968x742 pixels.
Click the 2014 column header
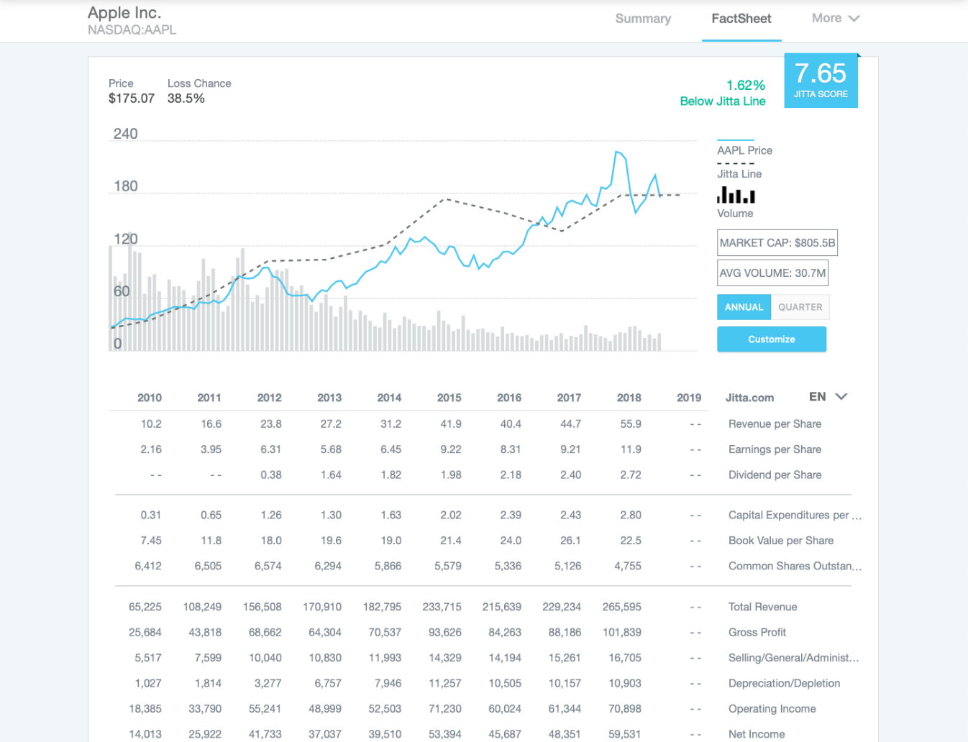click(389, 398)
